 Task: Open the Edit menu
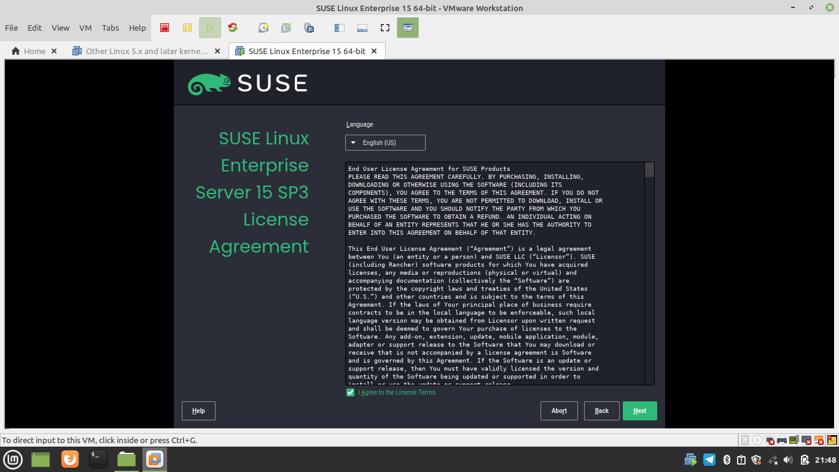point(35,28)
